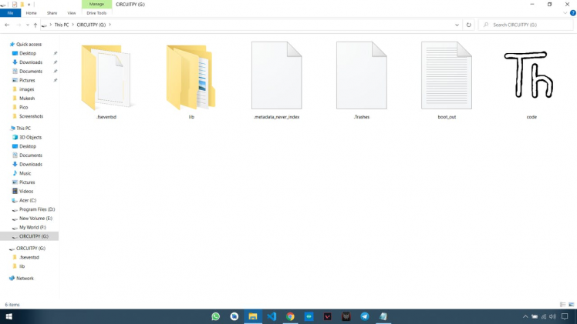577x324 pixels.
Task: Open 3D Objects in sidebar
Action: (30, 137)
